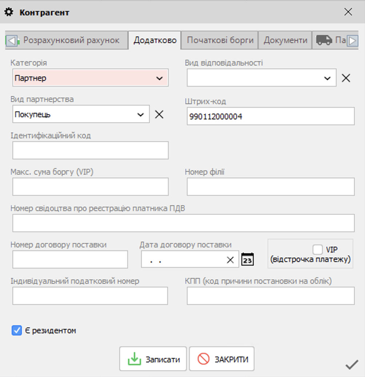This screenshot has width=365, height=377.
Task: Clear the Вид відповідальності selection
Action: (x=346, y=78)
